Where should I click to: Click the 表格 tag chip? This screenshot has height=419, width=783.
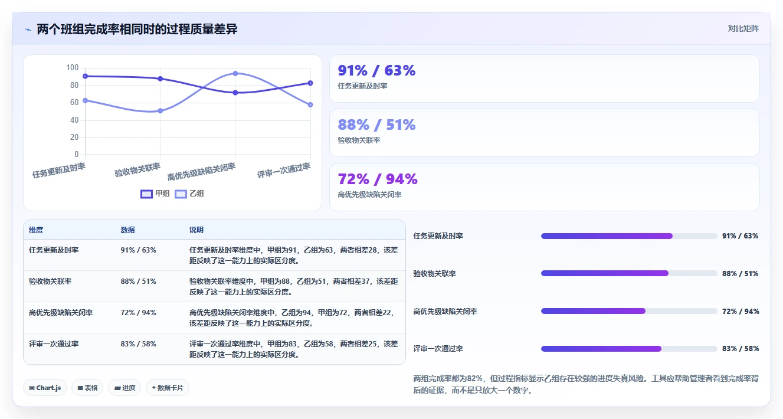coord(87,388)
